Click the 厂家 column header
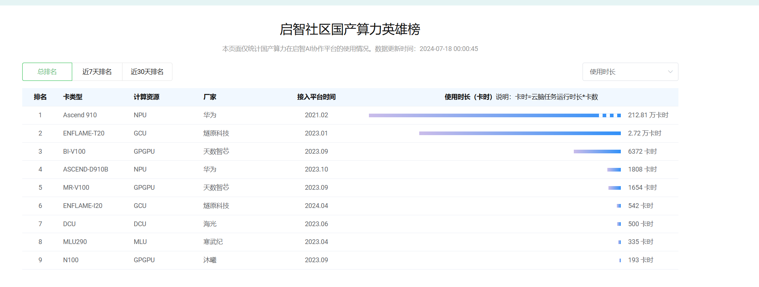 point(210,97)
